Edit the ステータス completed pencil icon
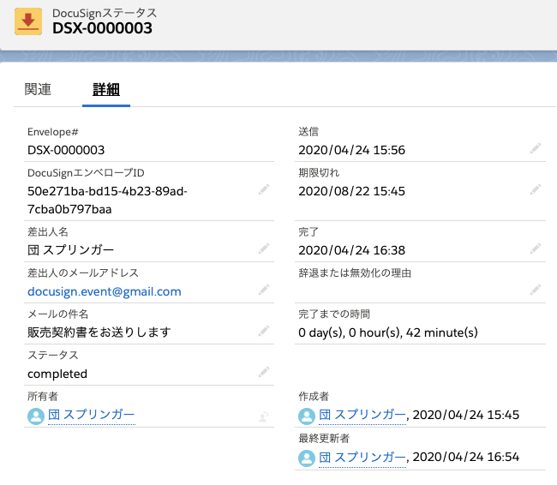The image size is (557, 485). 264,372
